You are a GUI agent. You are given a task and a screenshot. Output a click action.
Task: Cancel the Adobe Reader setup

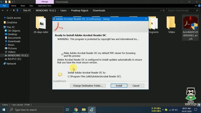point(136,86)
